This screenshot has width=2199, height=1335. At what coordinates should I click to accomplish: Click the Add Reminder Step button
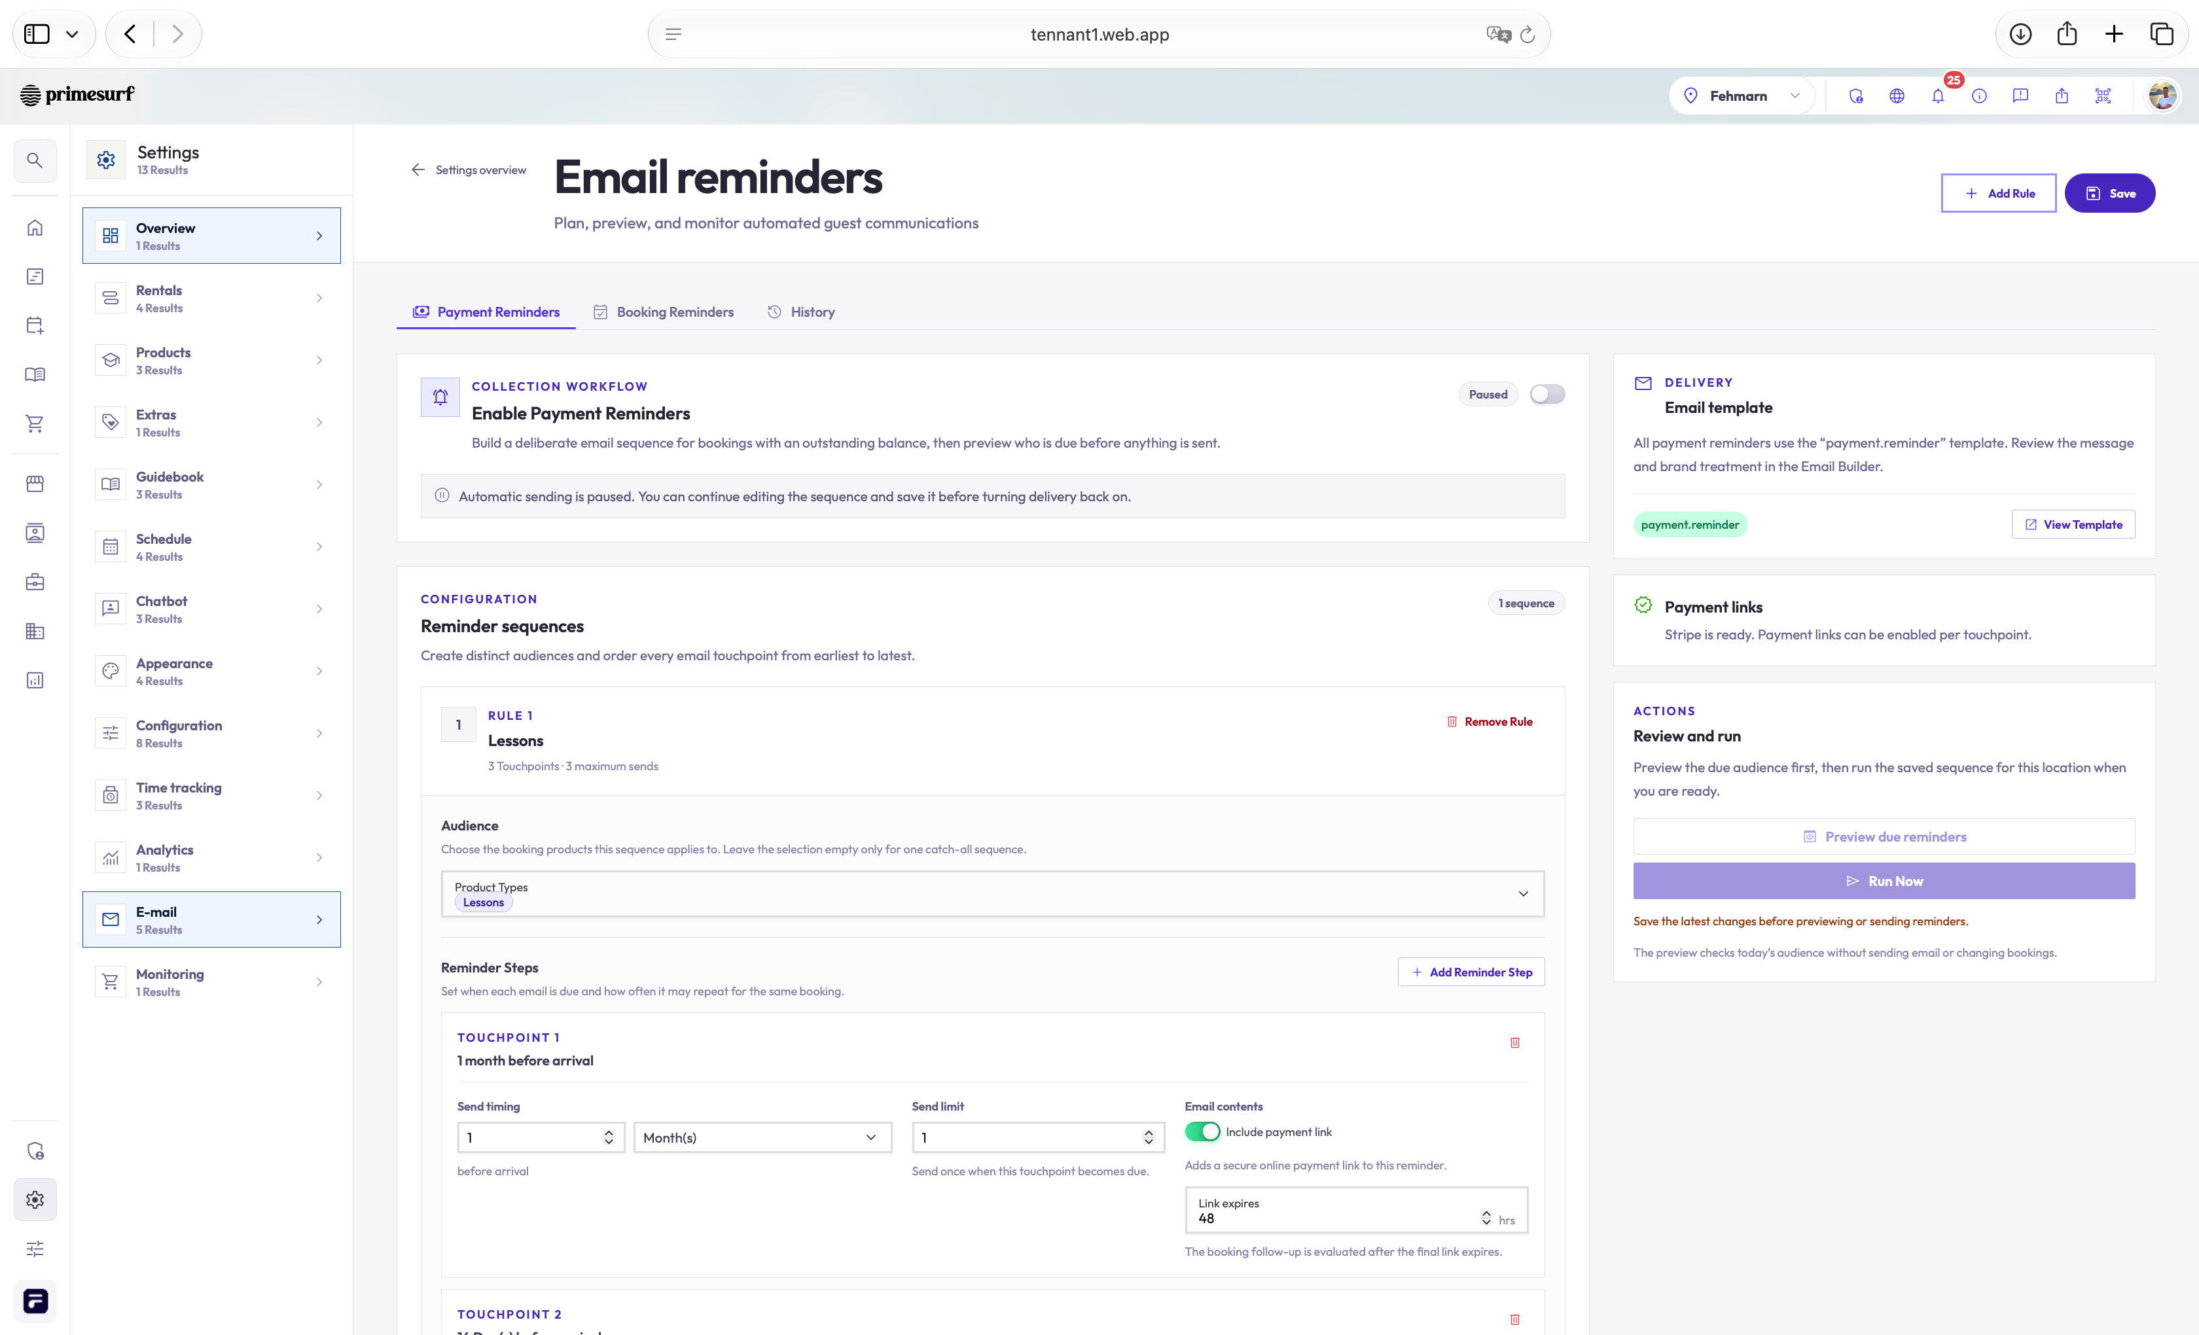tap(1471, 972)
